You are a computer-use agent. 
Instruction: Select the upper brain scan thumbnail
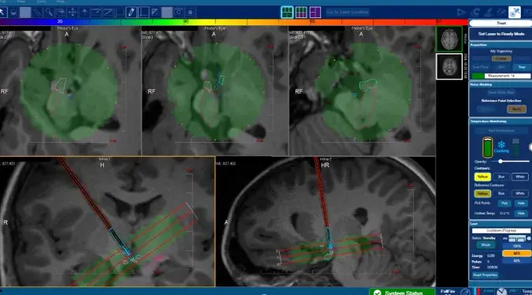click(x=449, y=39)
